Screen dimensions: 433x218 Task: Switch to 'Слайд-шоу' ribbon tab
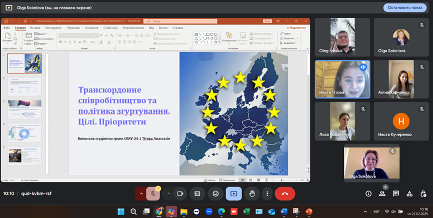[x=110, y=28]
